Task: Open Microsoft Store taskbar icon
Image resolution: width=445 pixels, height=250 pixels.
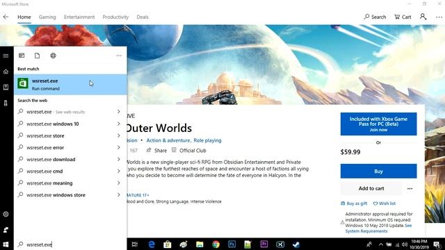Action: [x=168, y=244]
